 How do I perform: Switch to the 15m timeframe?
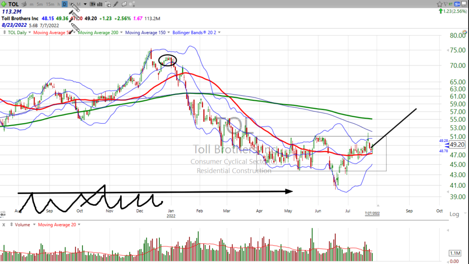click(50, 4)
